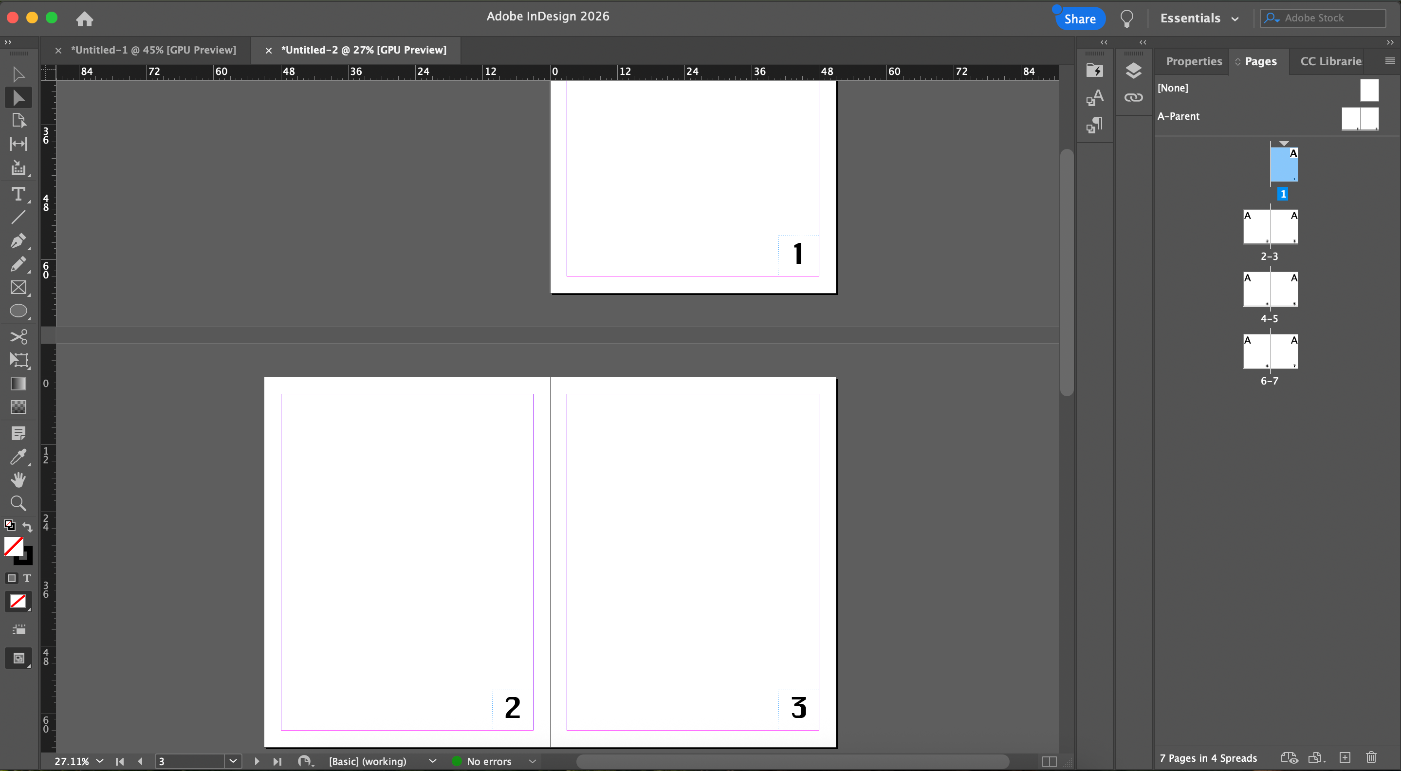Open the Links panel icon
The image size is (1401, 771).
[x=1133, y=97]
